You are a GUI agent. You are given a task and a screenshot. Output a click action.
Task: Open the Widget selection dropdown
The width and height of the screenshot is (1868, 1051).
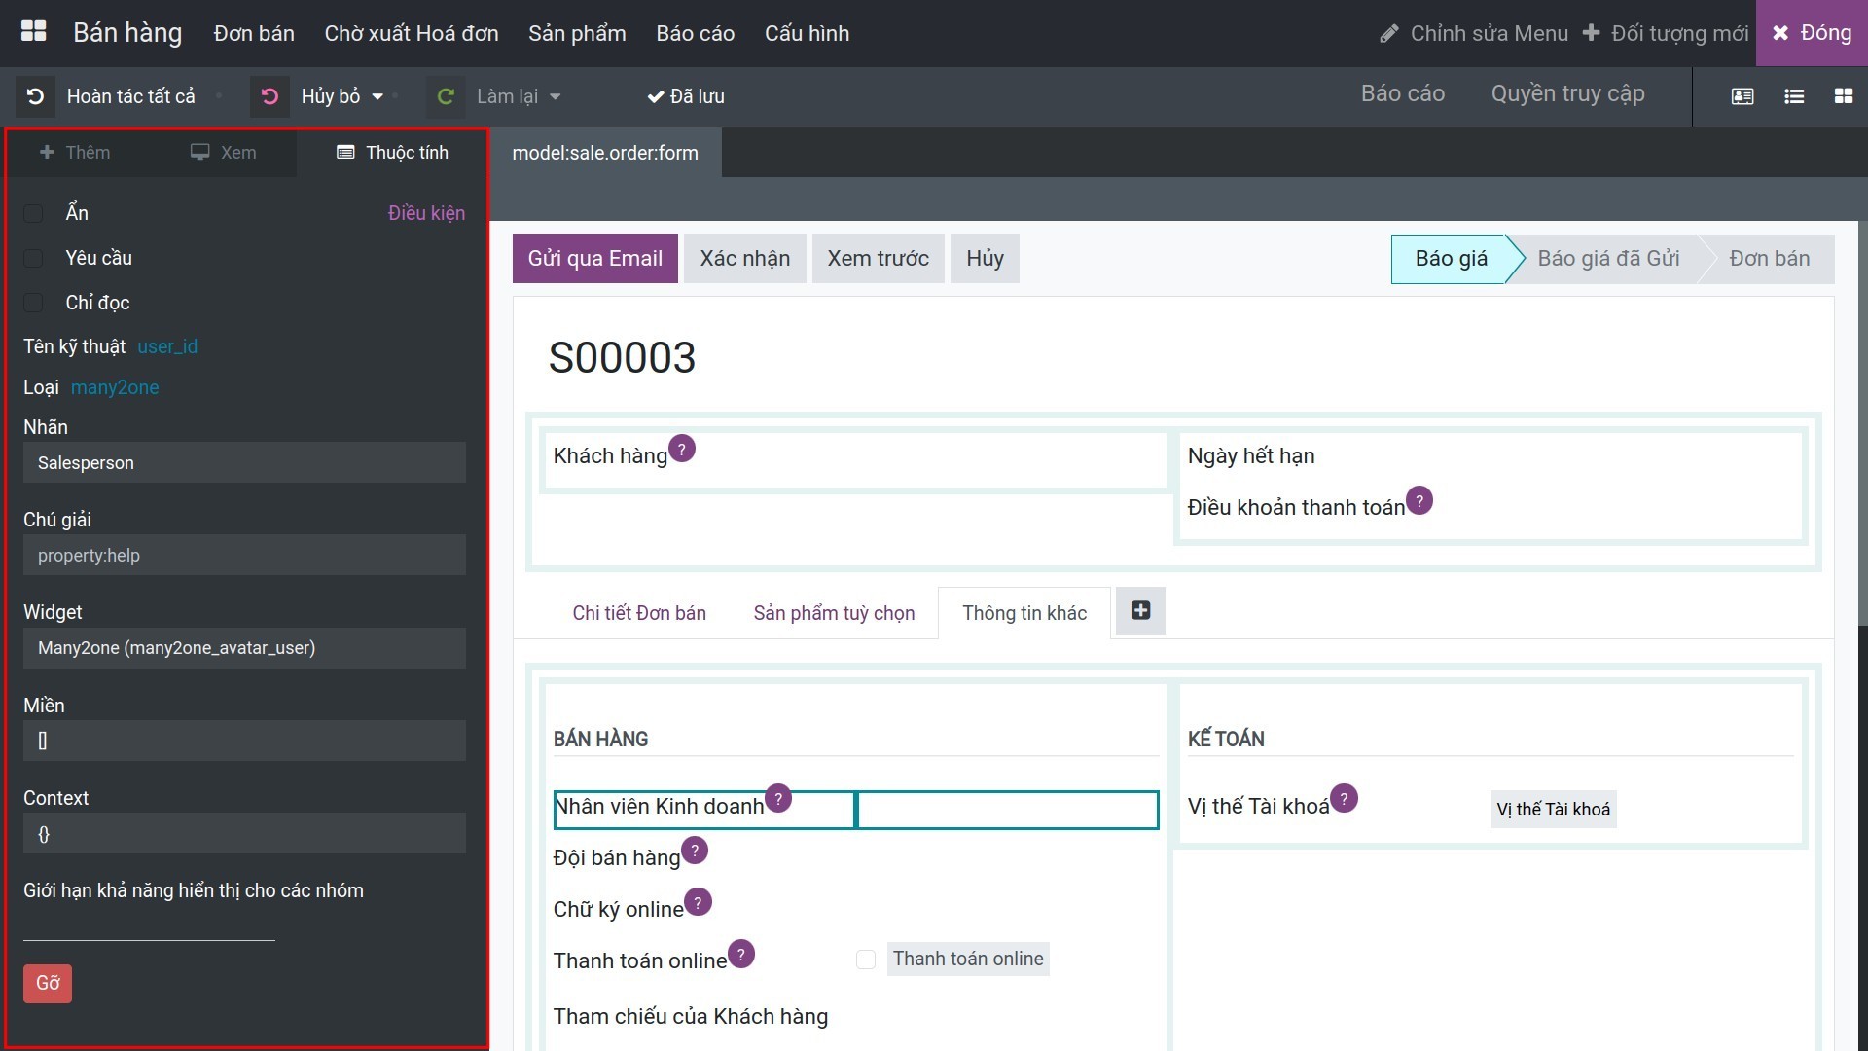[x=244, y=648]
